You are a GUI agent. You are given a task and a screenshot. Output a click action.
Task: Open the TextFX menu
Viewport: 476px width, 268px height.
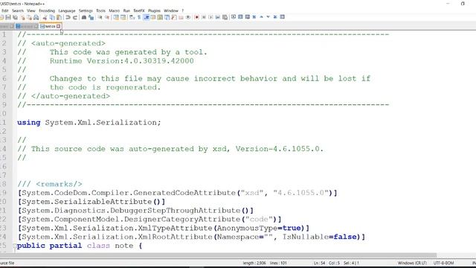coord(139,10)
